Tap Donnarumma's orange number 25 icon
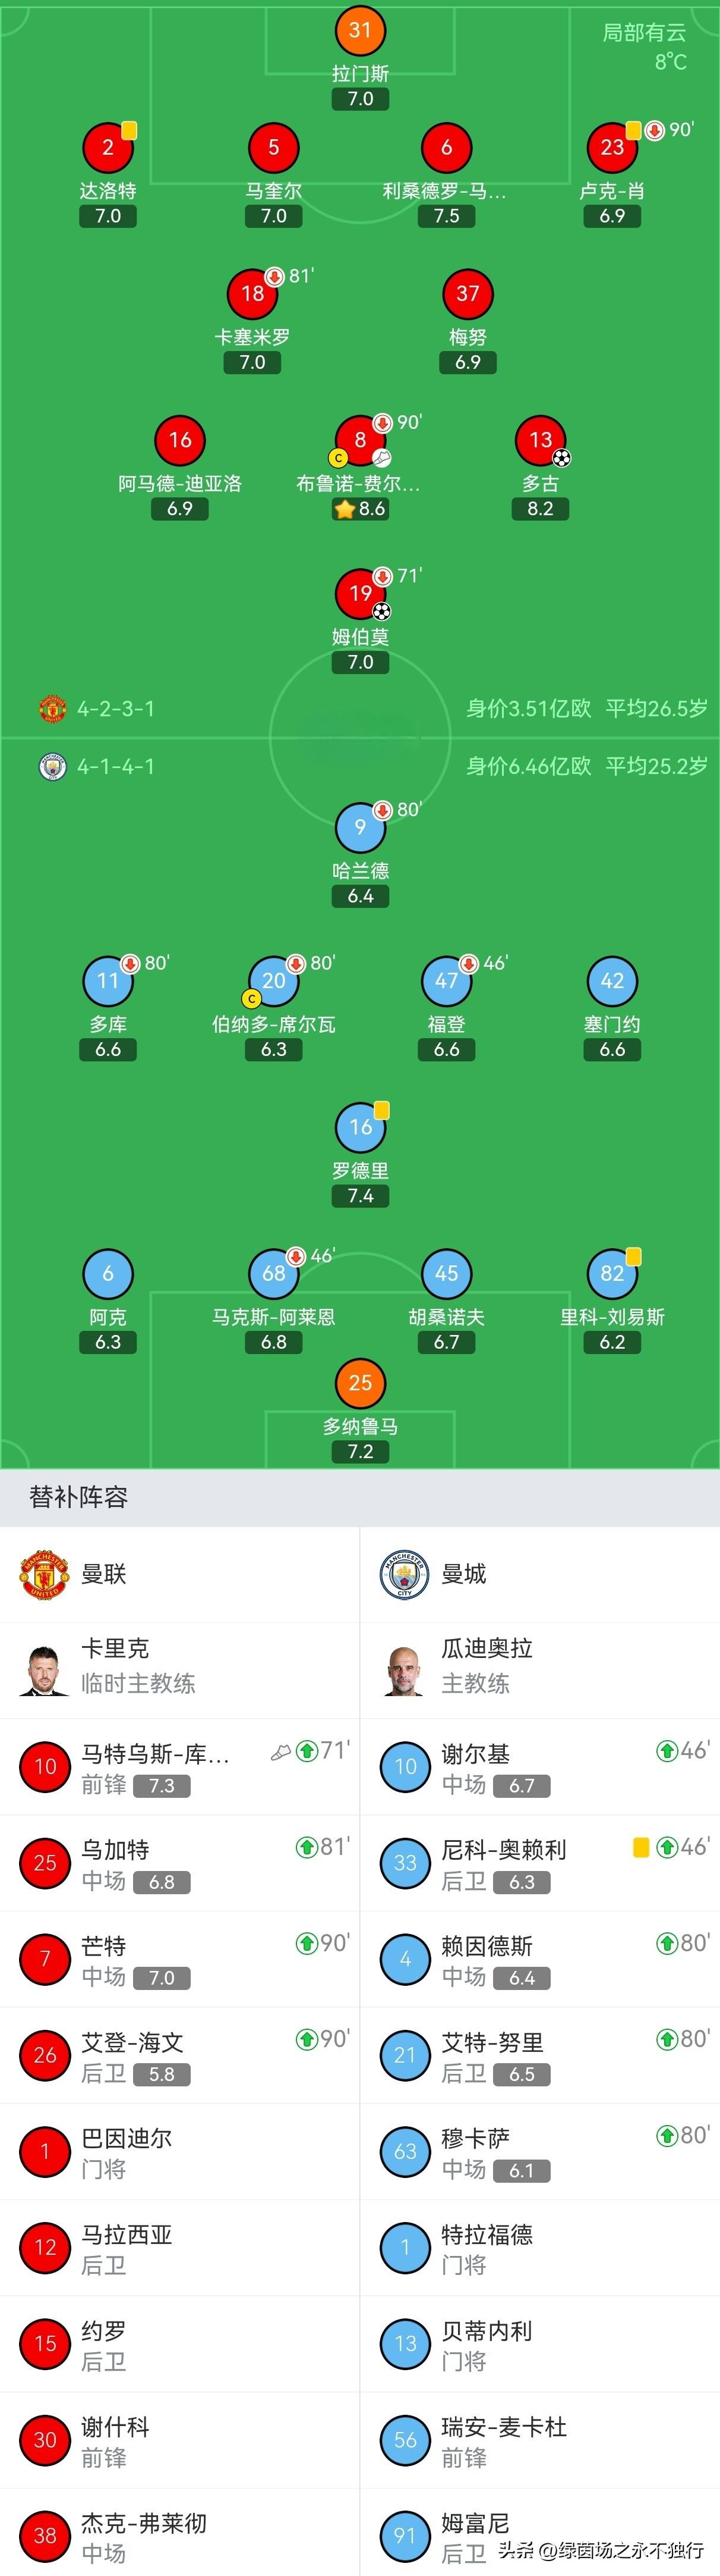 coord(361,1383)
